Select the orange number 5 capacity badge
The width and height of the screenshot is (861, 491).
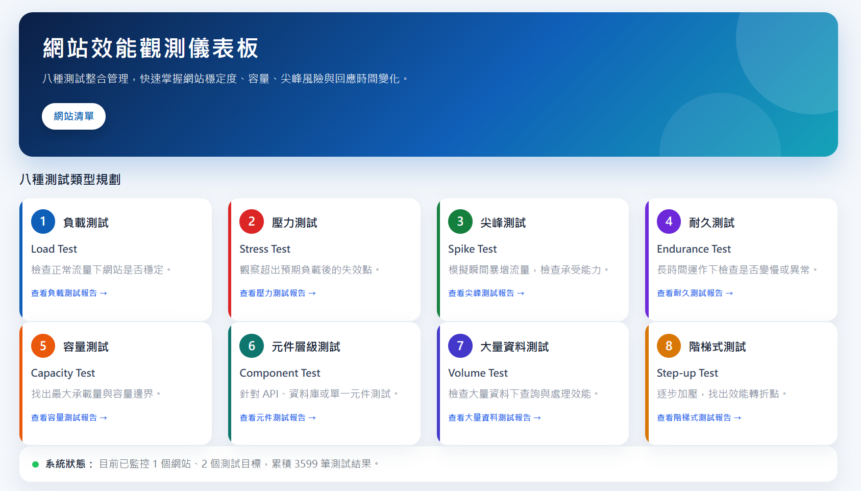pos(43,346)
